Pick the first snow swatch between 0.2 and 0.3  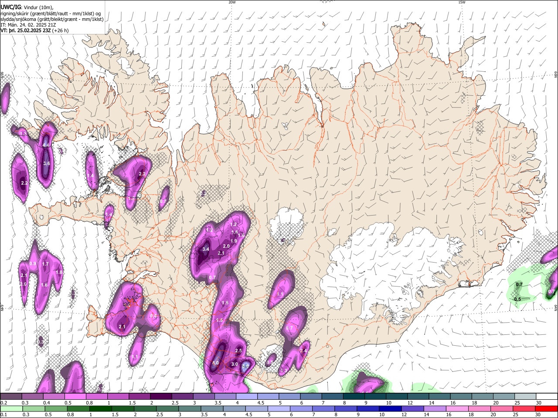click(x=11, y=396)
